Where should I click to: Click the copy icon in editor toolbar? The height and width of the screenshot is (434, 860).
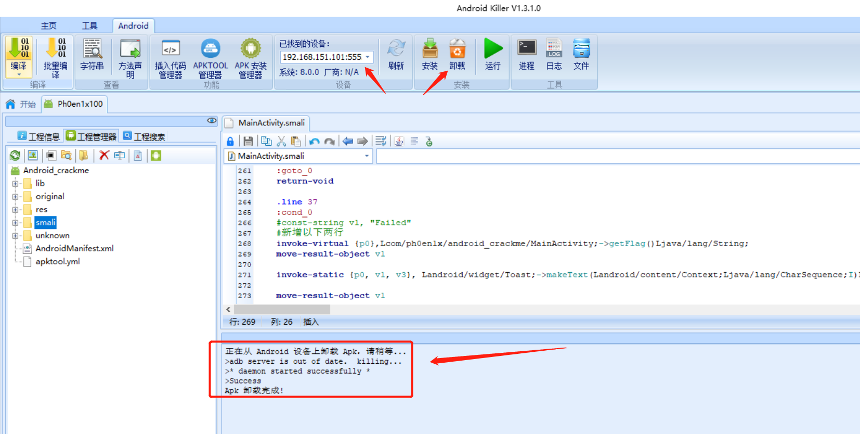pos(266,141)
